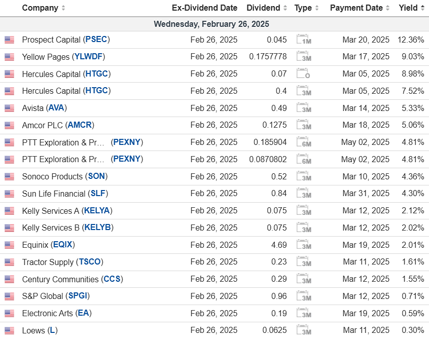
Task: Open the PSEC ticker link
Action: click(96, 40)
